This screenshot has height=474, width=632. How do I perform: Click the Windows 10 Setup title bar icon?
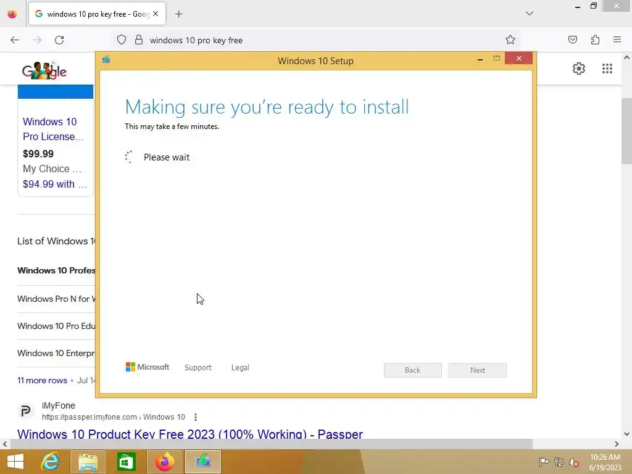pyautogui.click(x=106, y=60)
